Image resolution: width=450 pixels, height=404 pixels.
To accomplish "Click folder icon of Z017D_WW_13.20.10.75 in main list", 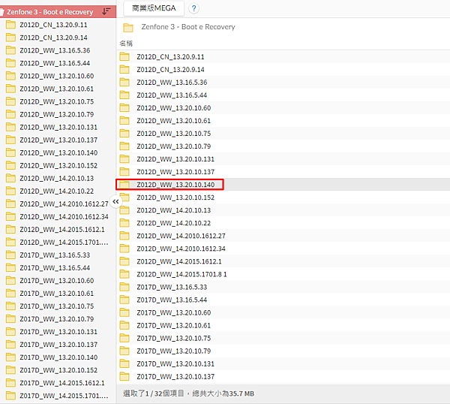I will click(124, 338).
